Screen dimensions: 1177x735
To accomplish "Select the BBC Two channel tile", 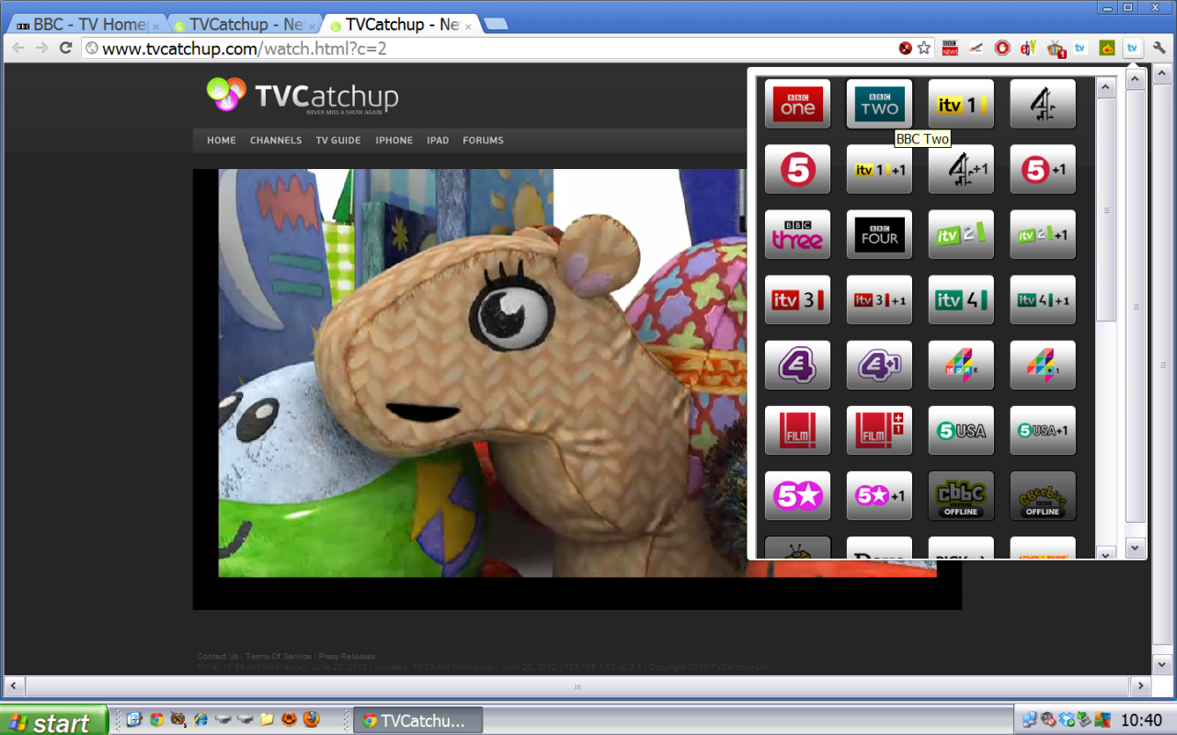I will pos(879,104).
